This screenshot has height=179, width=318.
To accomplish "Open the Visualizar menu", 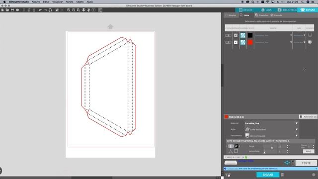I will pyautogui.click(x=58, y=2).
